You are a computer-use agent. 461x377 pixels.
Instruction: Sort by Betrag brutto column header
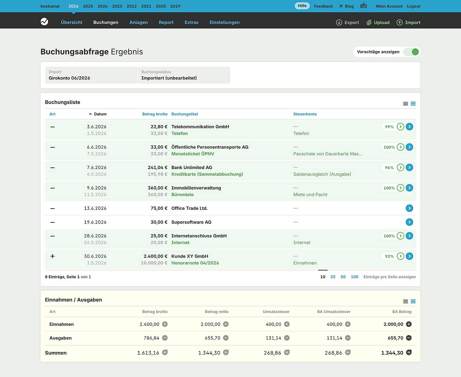click(x=155, y=114)
